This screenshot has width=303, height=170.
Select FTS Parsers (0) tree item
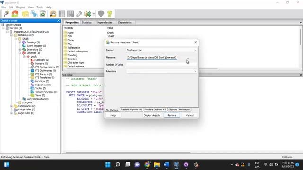pyautogui.click(x=43, y=74)
